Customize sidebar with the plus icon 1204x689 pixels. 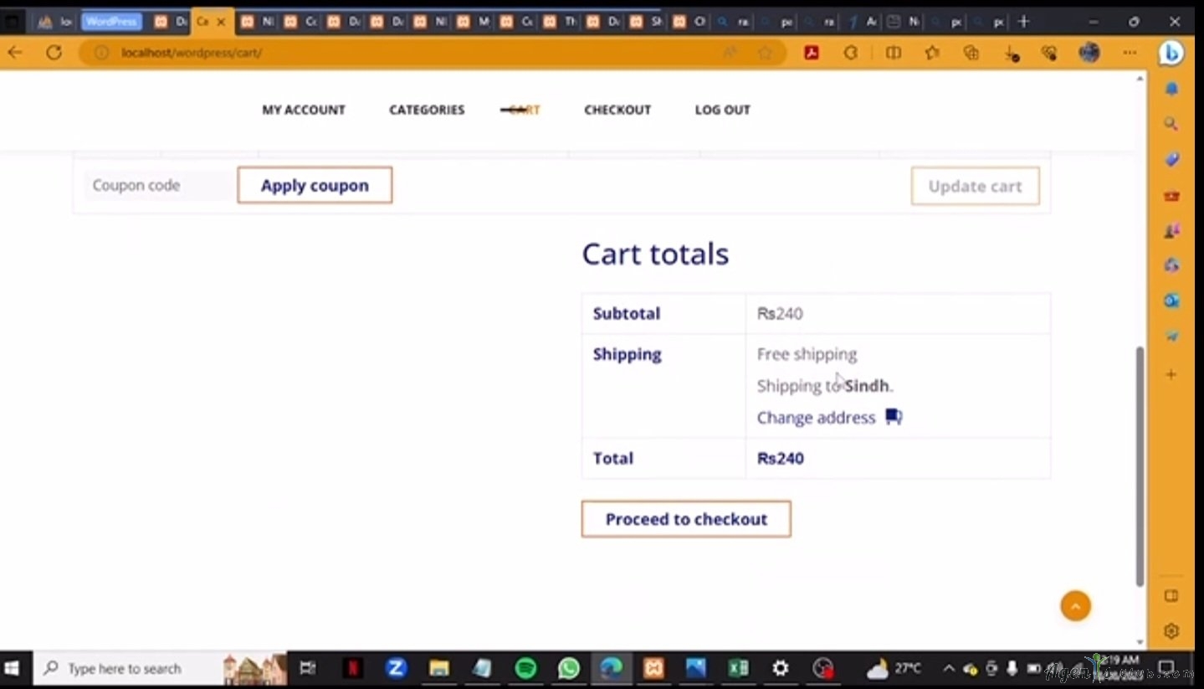(1171, 374)
